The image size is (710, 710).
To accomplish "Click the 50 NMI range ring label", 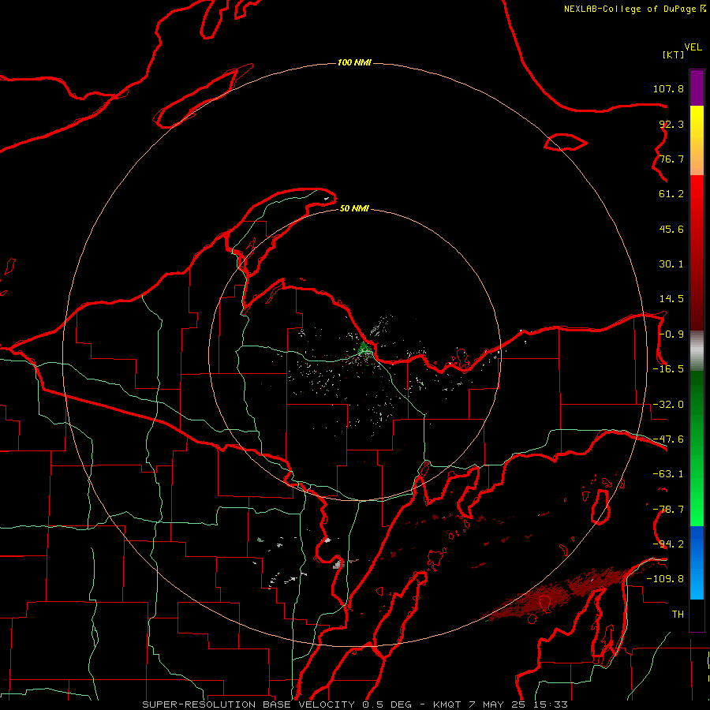I will point(354,209).
